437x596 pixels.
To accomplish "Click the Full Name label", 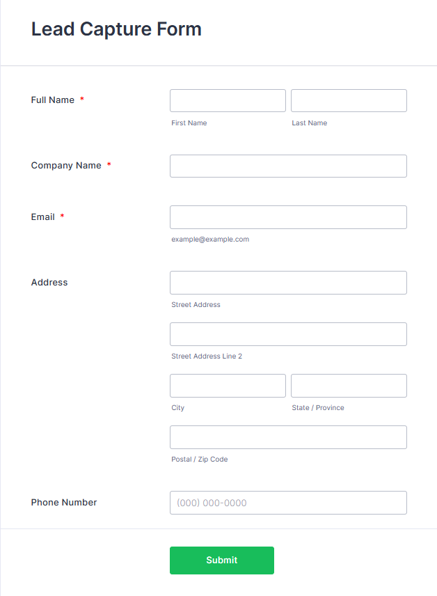I will click(x=53, y=100).
